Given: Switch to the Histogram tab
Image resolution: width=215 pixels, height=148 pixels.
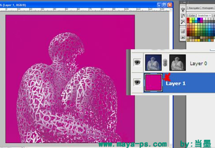Looking at the screenshot, I should coord(208,8).
